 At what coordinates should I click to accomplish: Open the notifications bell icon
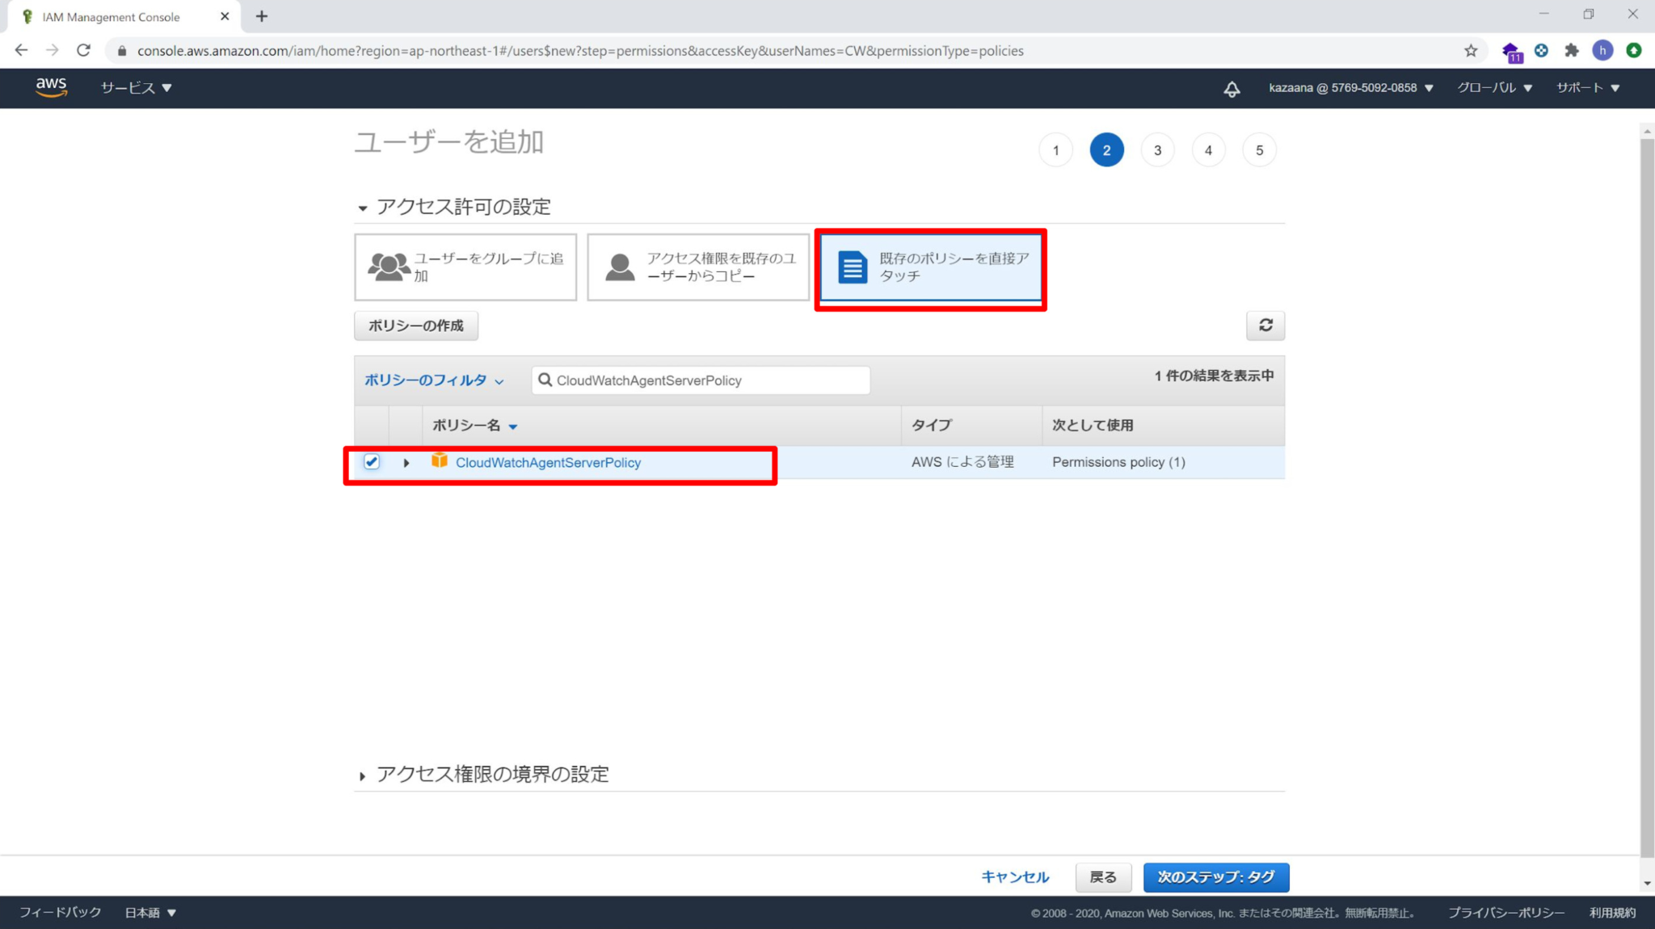(x=1231, y=88)
